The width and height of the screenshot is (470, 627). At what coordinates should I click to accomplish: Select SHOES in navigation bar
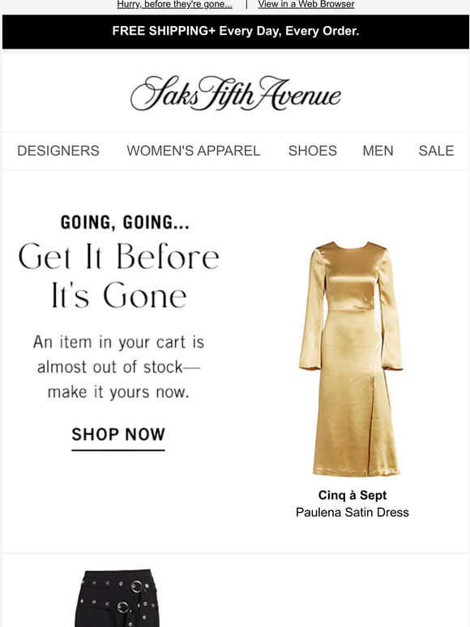(313, 151)
